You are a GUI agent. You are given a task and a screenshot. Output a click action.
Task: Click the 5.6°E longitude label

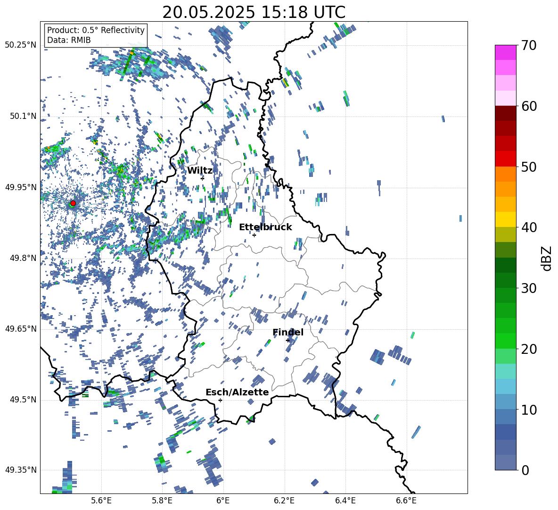coord(101,501)
